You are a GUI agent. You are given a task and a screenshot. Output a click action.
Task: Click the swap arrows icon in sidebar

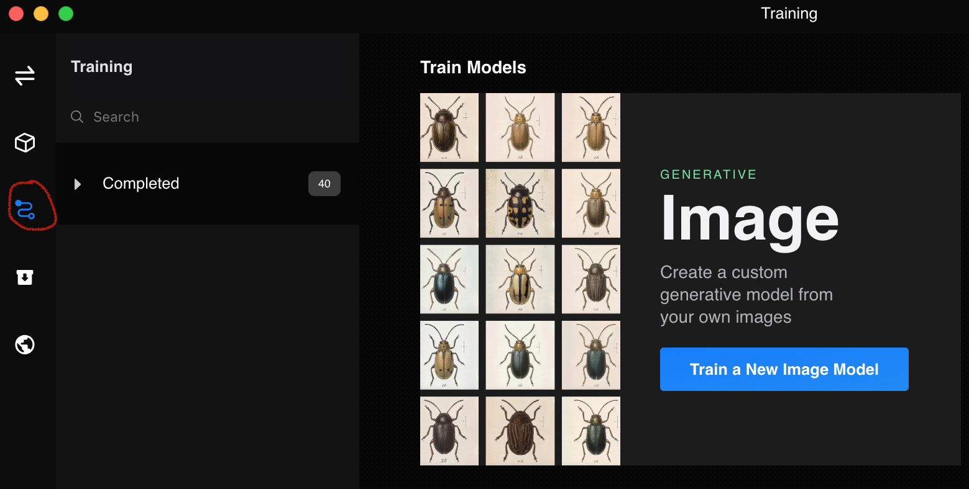(x=25, y=76)
